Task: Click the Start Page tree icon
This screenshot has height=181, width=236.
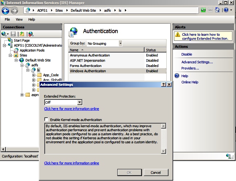Action: [x=11, y=40]
